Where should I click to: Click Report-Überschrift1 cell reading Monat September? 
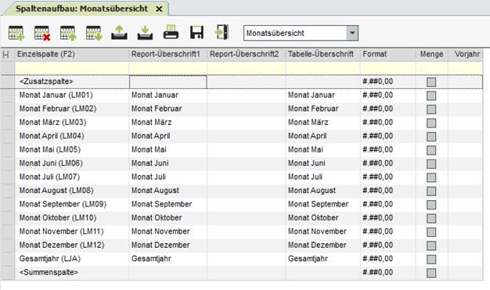coord(168,204)
